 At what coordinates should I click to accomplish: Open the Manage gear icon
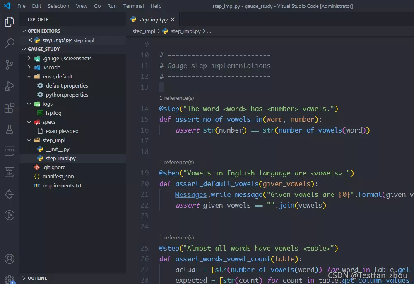(9, 279)
